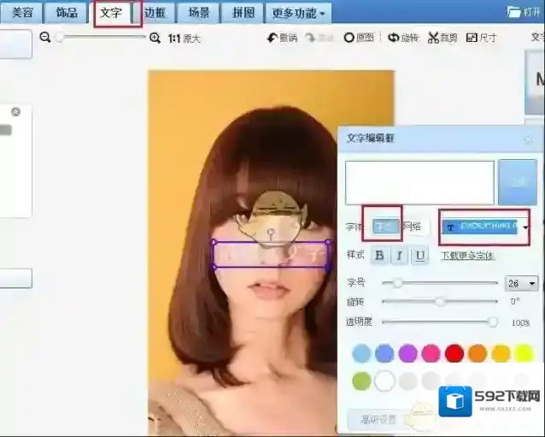
Task: Toggle bold B text style
Action: (379, 256)
